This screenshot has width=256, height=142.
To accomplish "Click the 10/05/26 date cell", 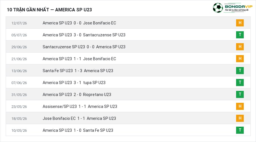I will tap(19, 130).
